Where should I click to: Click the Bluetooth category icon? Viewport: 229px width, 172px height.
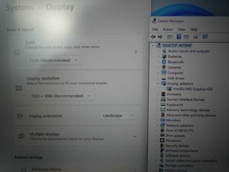click(164, 62)
